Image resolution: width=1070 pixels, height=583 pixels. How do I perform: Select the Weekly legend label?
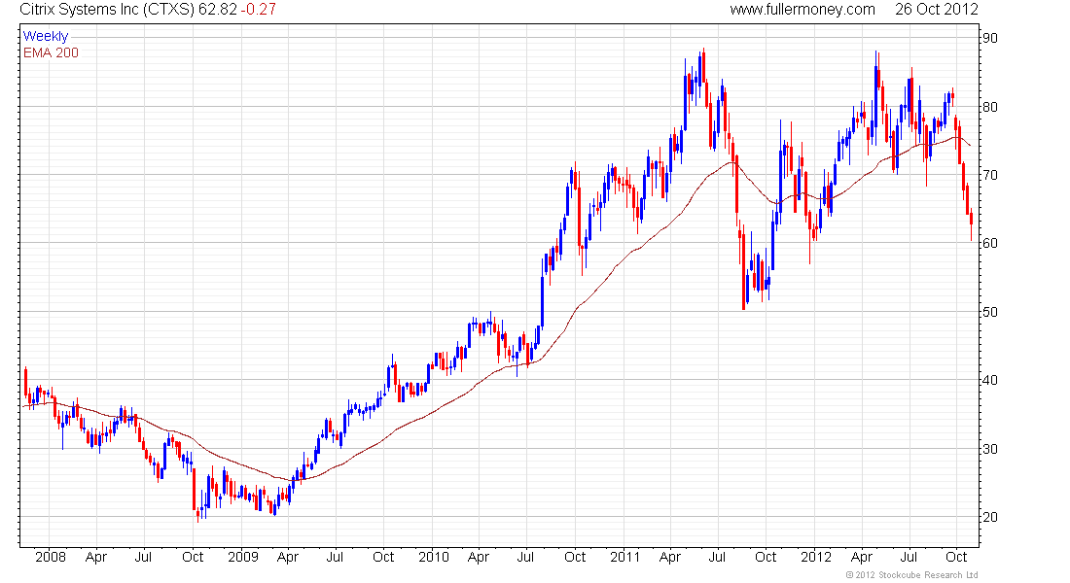(46, 36)
